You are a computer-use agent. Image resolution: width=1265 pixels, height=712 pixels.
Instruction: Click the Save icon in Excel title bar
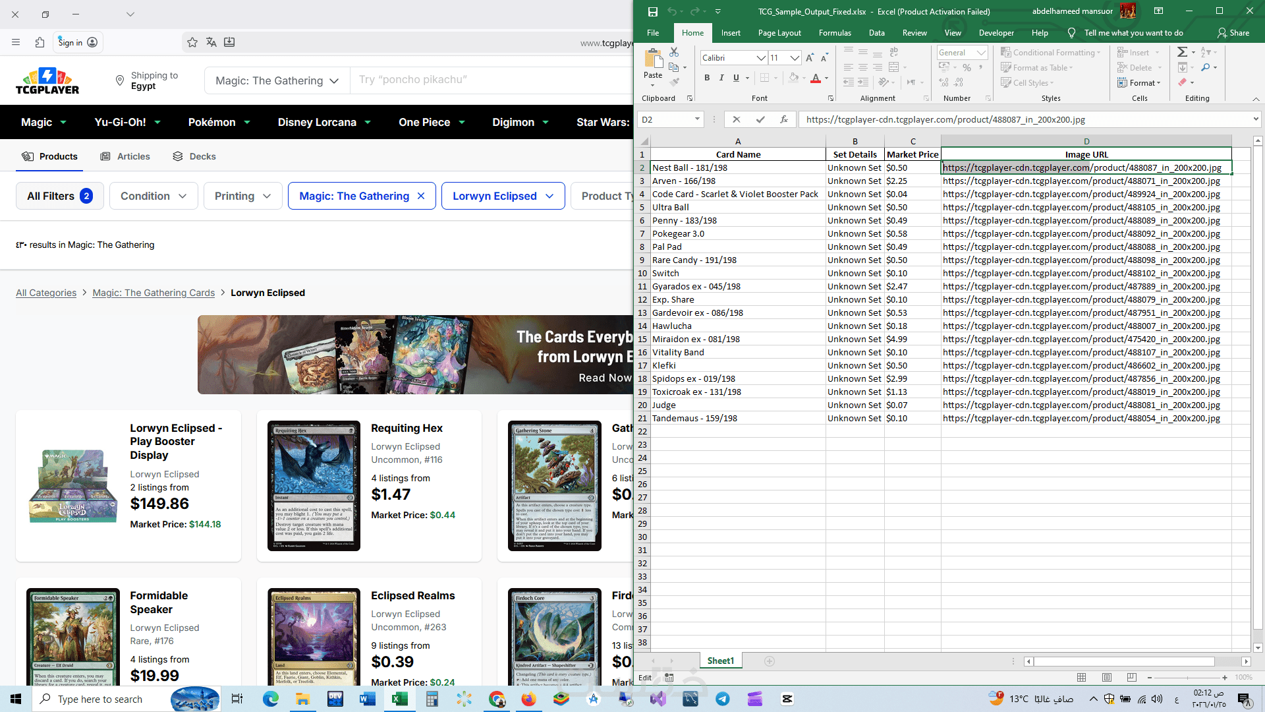(652, 11)
